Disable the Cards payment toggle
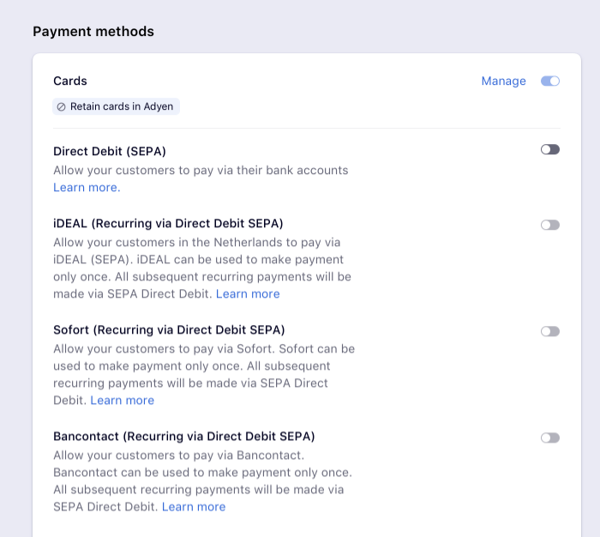Image resolution: width=600 pixels, height=537 pixels. (x=549, y=81)
